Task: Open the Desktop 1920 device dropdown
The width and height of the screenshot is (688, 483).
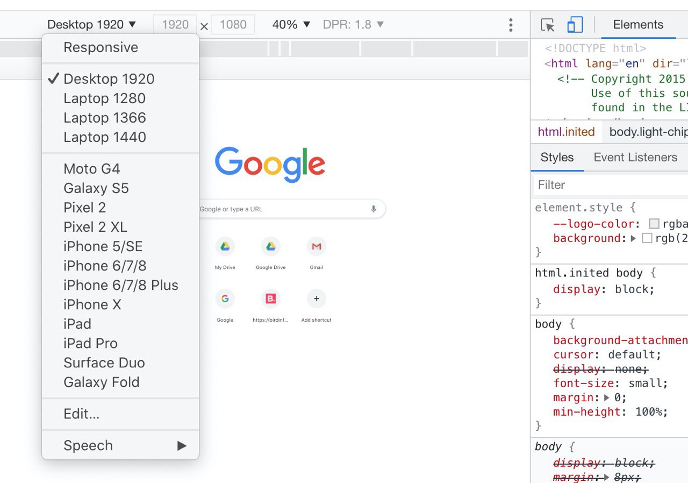Action: click(x=92, y=25)
